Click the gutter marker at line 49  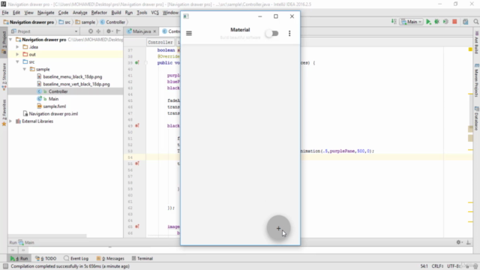tap(137, 125)
